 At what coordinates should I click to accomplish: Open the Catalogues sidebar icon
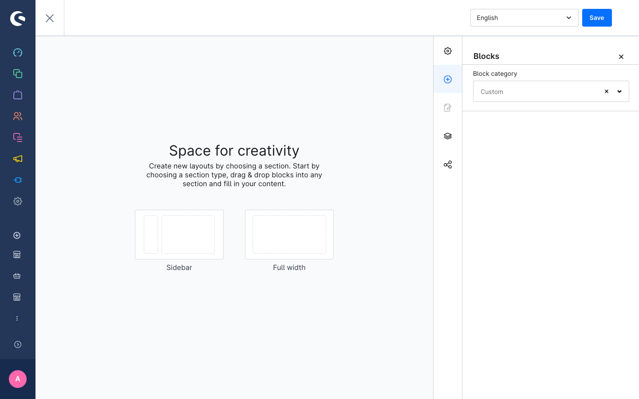pos(18,74)
